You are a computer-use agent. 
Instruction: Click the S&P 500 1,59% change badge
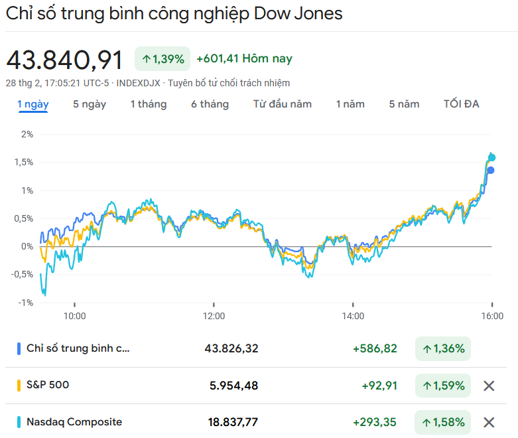click(x=443, y=386)
